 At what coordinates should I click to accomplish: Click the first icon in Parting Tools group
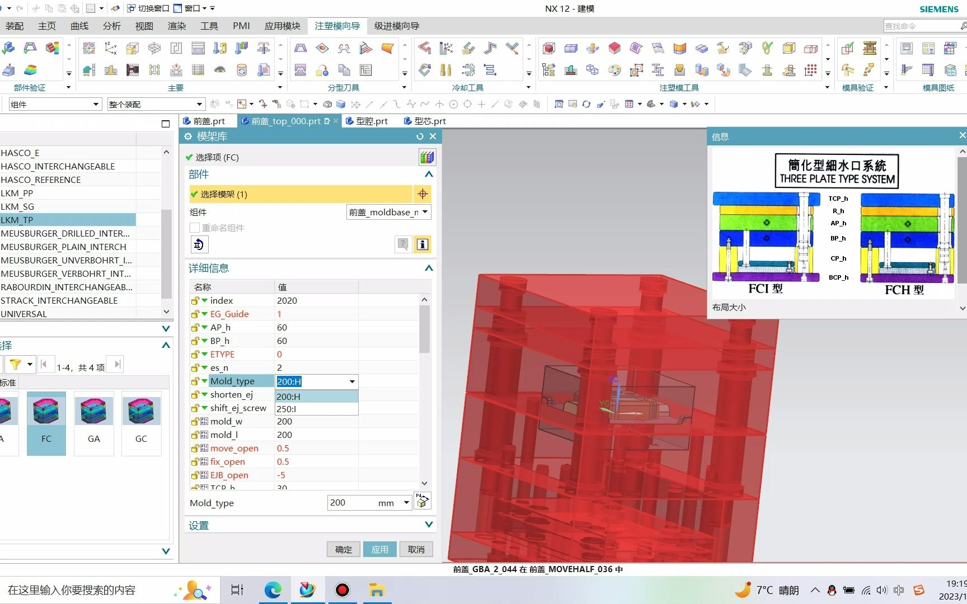pos(301,48)
